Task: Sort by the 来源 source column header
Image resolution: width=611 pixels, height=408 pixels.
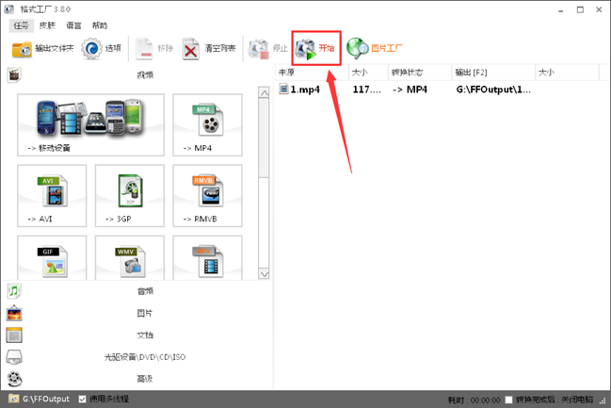Action: [x=313, y=73]
